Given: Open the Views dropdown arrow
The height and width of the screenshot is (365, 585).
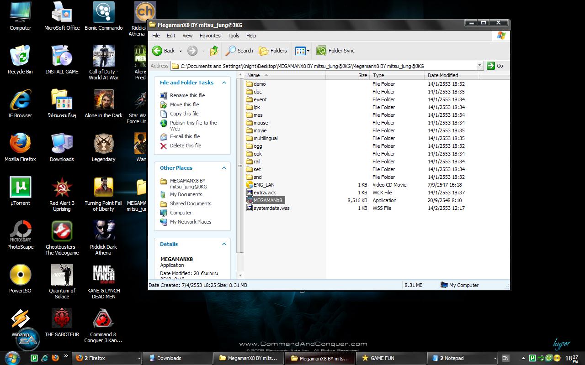Looking at the screenshot, I should coord(308,51).
